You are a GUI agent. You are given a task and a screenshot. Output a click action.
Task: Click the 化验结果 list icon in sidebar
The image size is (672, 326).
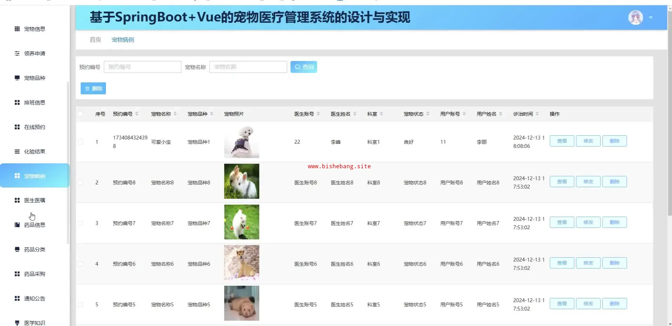coord(17,151)
